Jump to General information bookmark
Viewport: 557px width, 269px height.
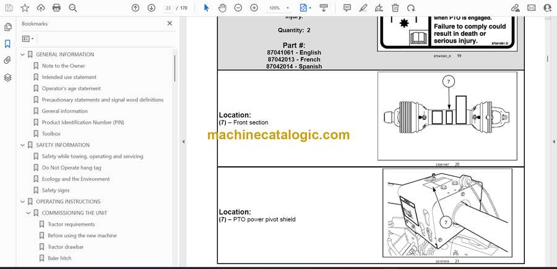64,111
